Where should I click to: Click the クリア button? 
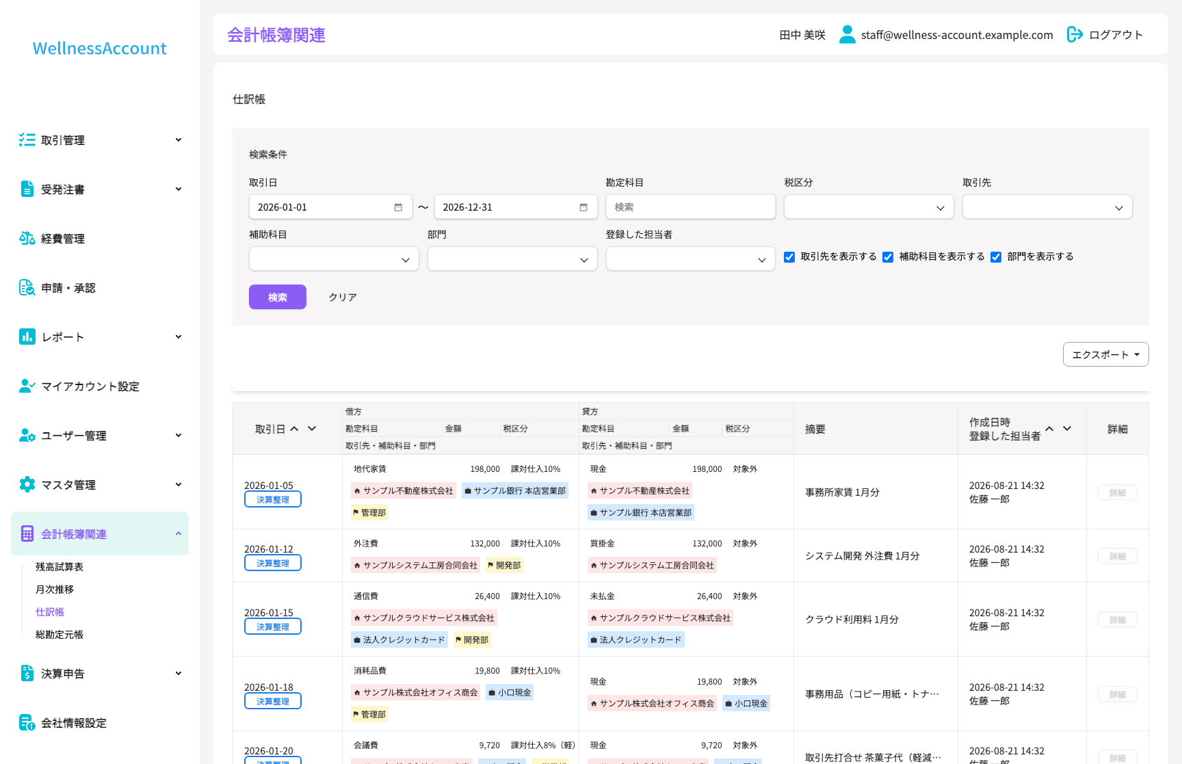(343, 297)
